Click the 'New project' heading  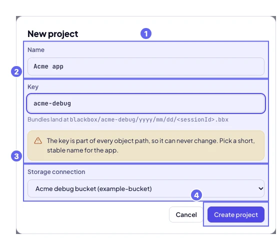click(x=52, y=34)
